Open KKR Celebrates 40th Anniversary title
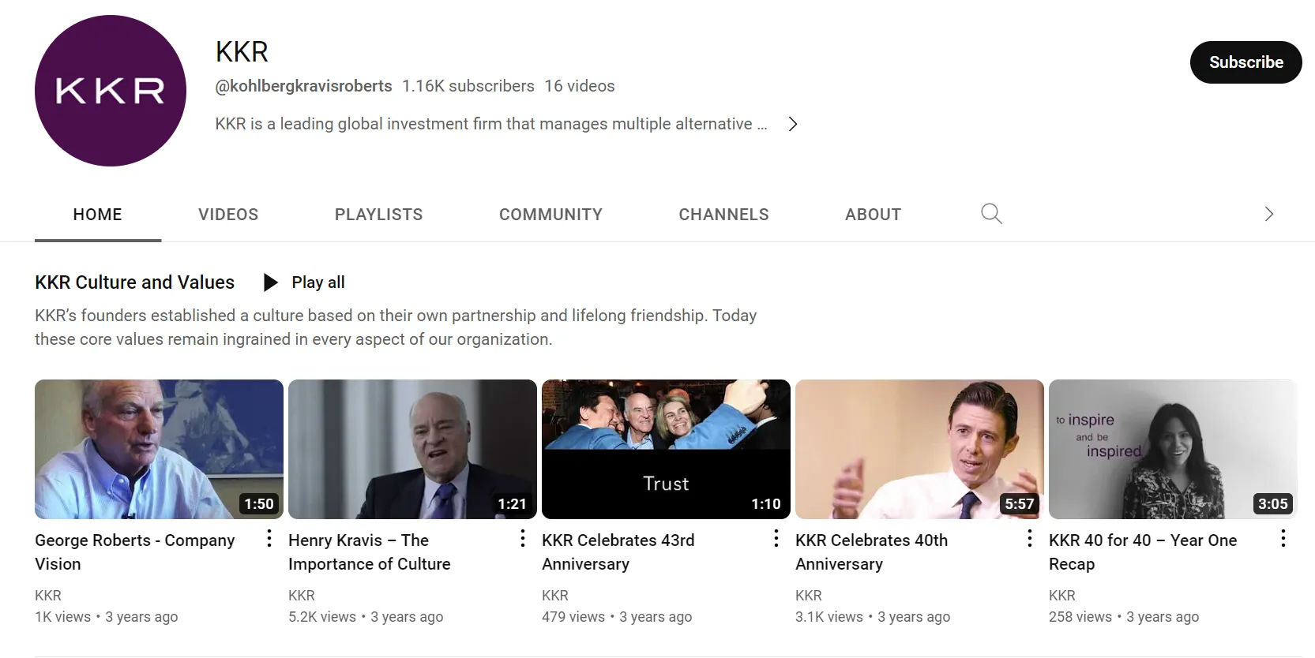This screenshot has width=1315, height=658. click(x=872, y=552)
